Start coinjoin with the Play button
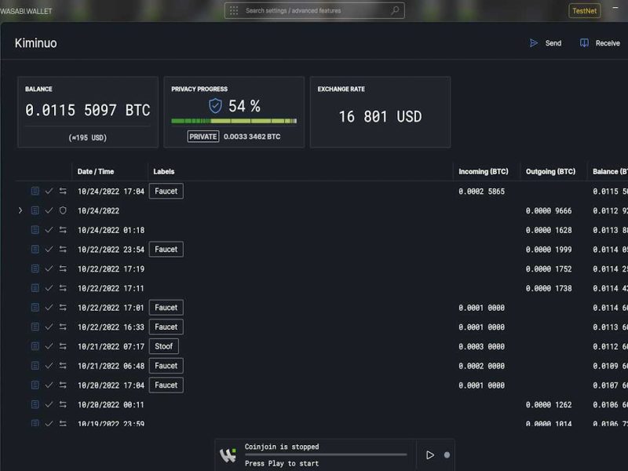This screenshot has height=471, width=628. point(430,455)
